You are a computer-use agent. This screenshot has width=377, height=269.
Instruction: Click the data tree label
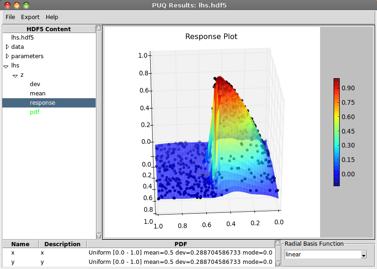(18, 47)
